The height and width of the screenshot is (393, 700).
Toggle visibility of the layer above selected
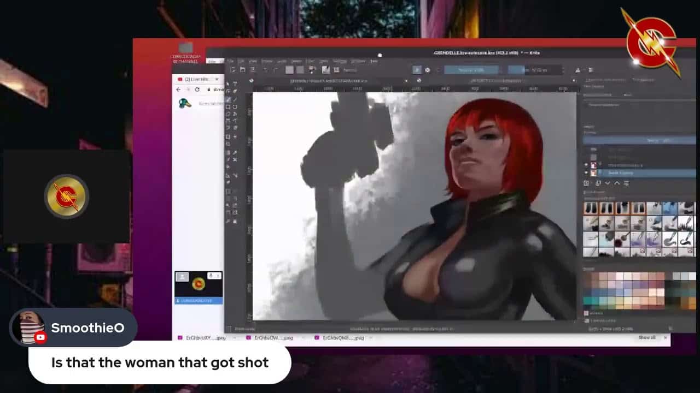[x=586, y=165]
